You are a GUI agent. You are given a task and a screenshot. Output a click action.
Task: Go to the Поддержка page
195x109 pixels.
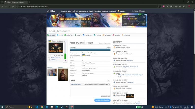112,11
